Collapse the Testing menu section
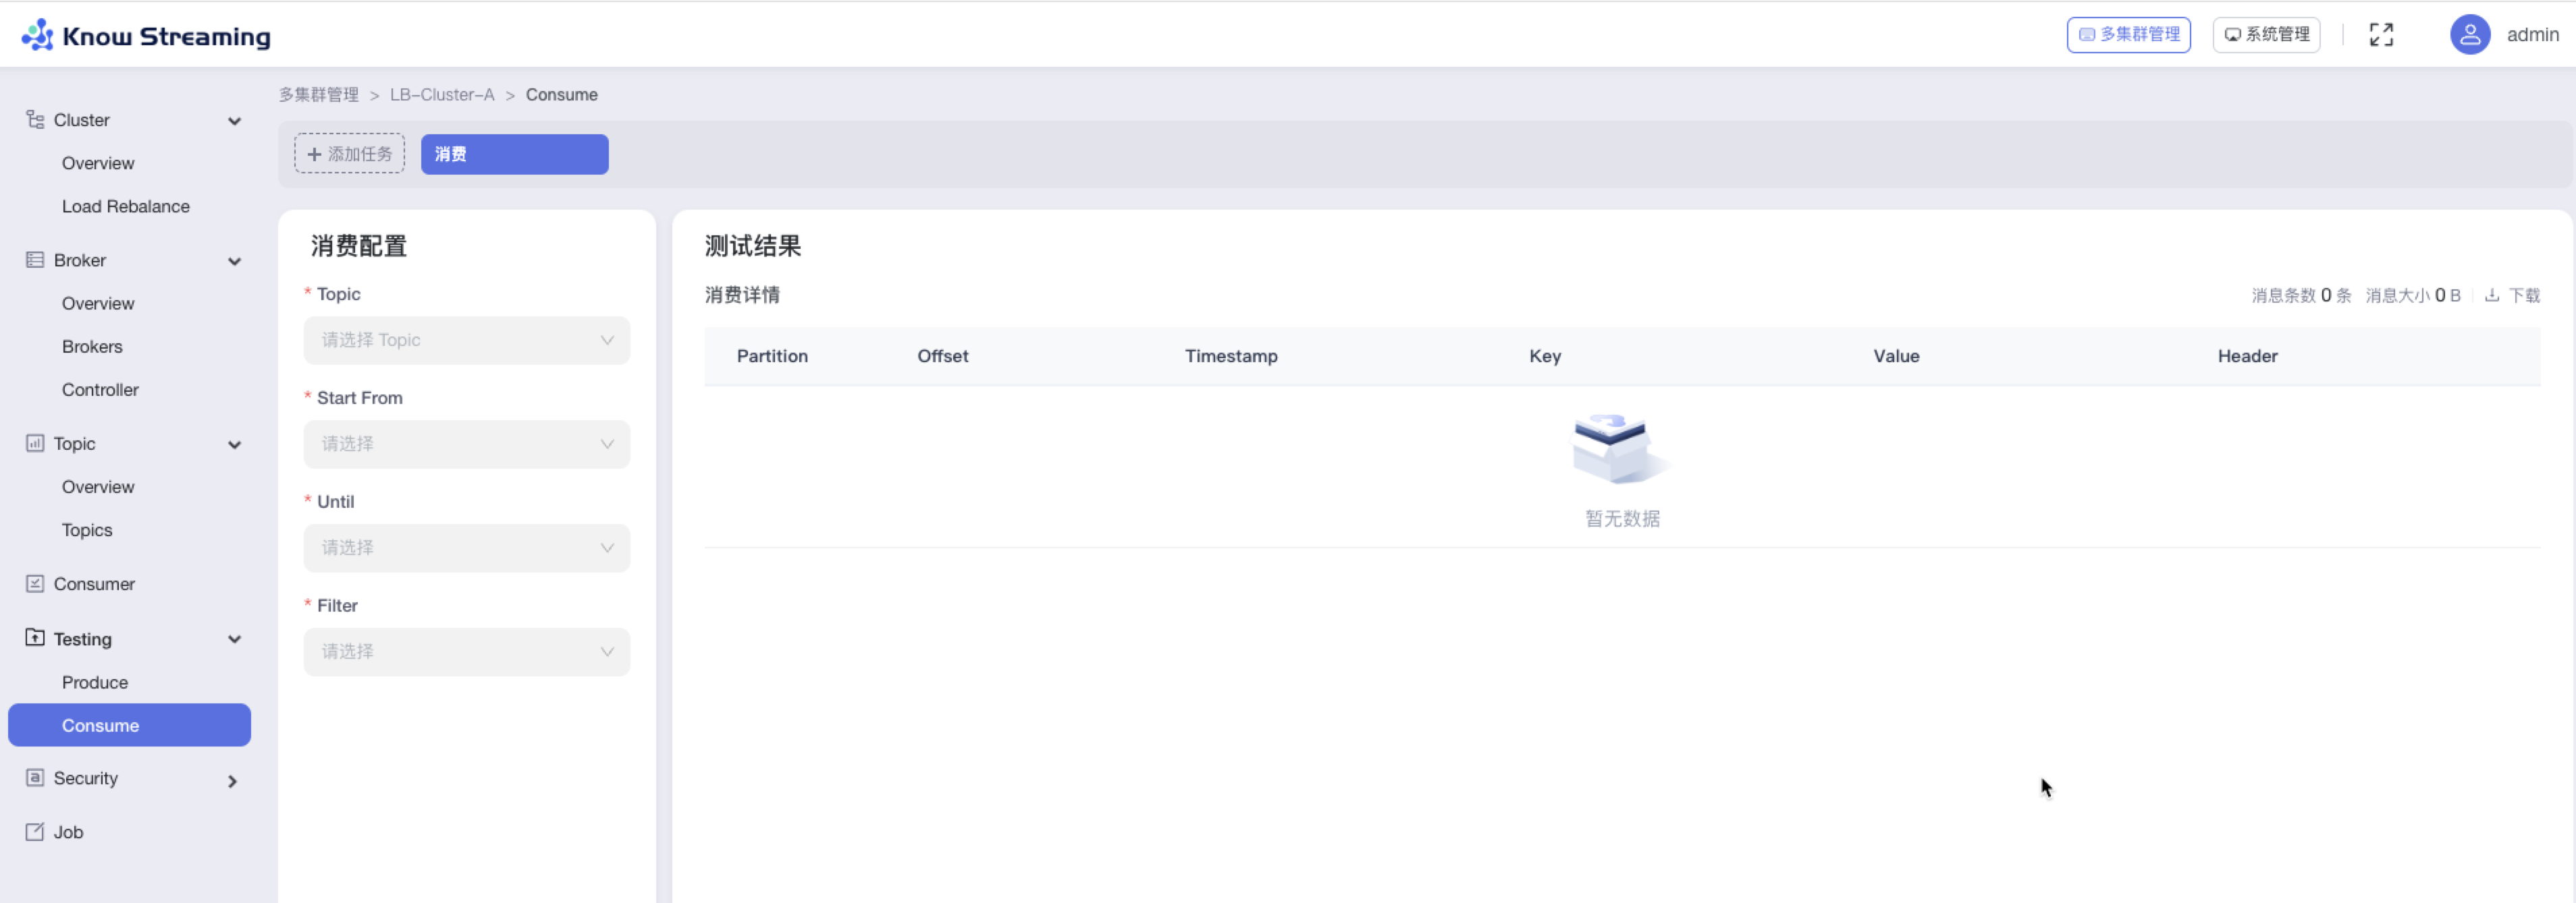The width and height of the screenshot is (2576, 903). click(234, 639)
